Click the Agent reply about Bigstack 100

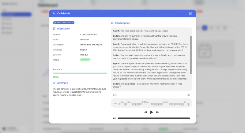[x=150, y=47]
